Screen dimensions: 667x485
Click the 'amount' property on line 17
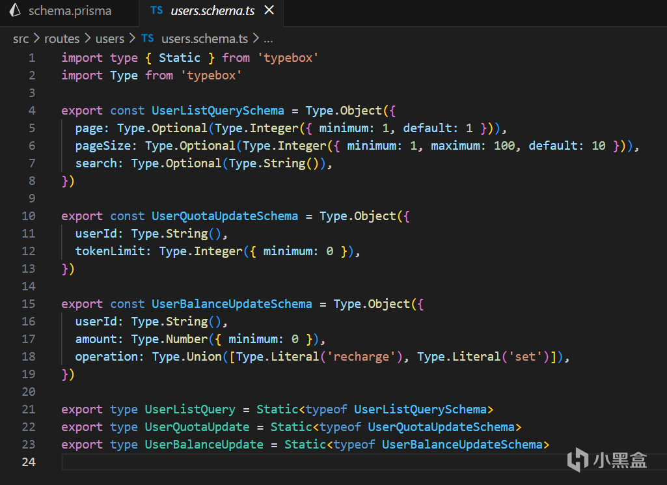[96, 339]
